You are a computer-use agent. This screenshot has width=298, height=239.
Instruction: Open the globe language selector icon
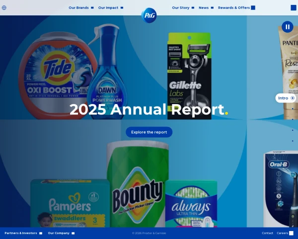pyautogui.click(x=4, y=7)
